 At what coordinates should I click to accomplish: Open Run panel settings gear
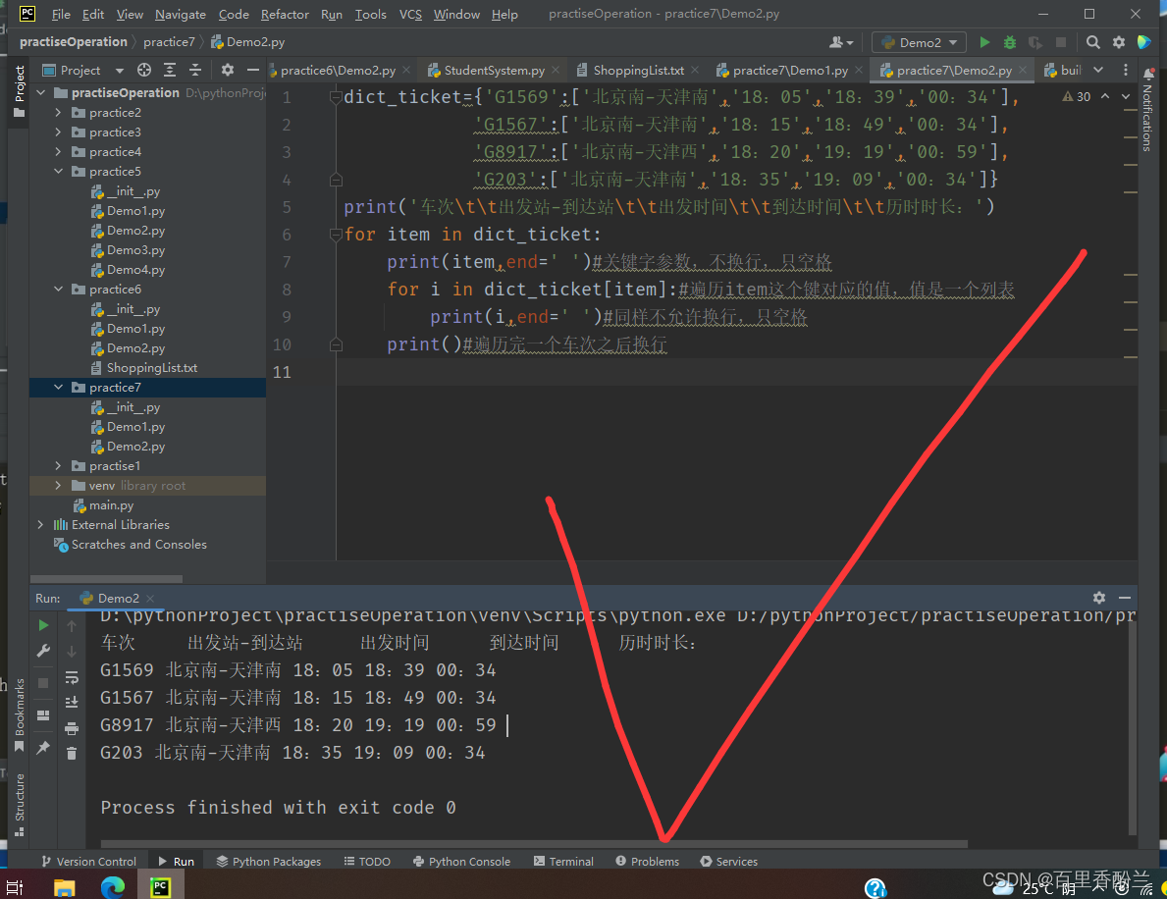1098,598
